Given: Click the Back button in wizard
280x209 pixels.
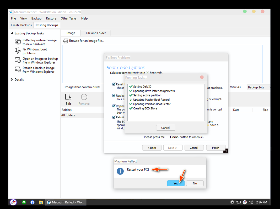Looking at the screenshot, I should click(152, 148).
